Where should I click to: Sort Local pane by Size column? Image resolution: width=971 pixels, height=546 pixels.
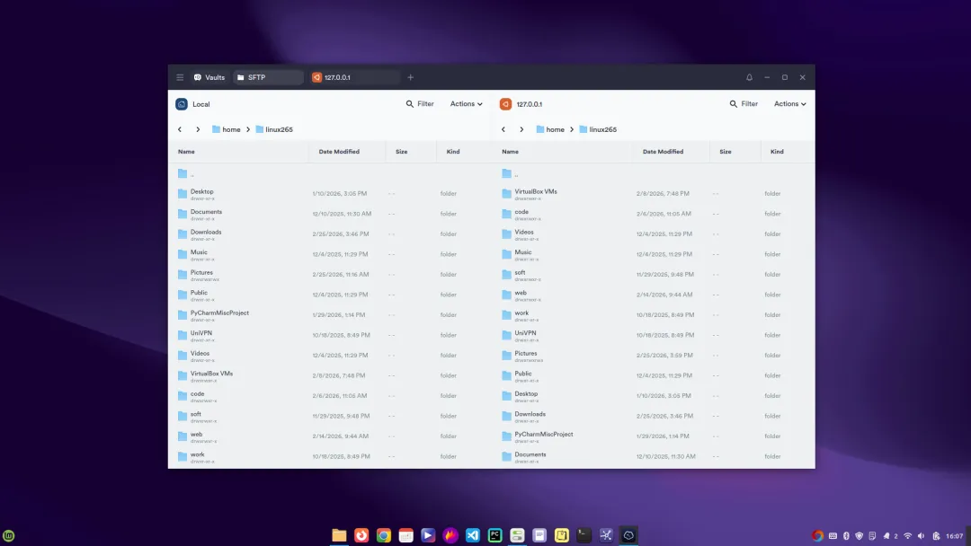point(401,152)
